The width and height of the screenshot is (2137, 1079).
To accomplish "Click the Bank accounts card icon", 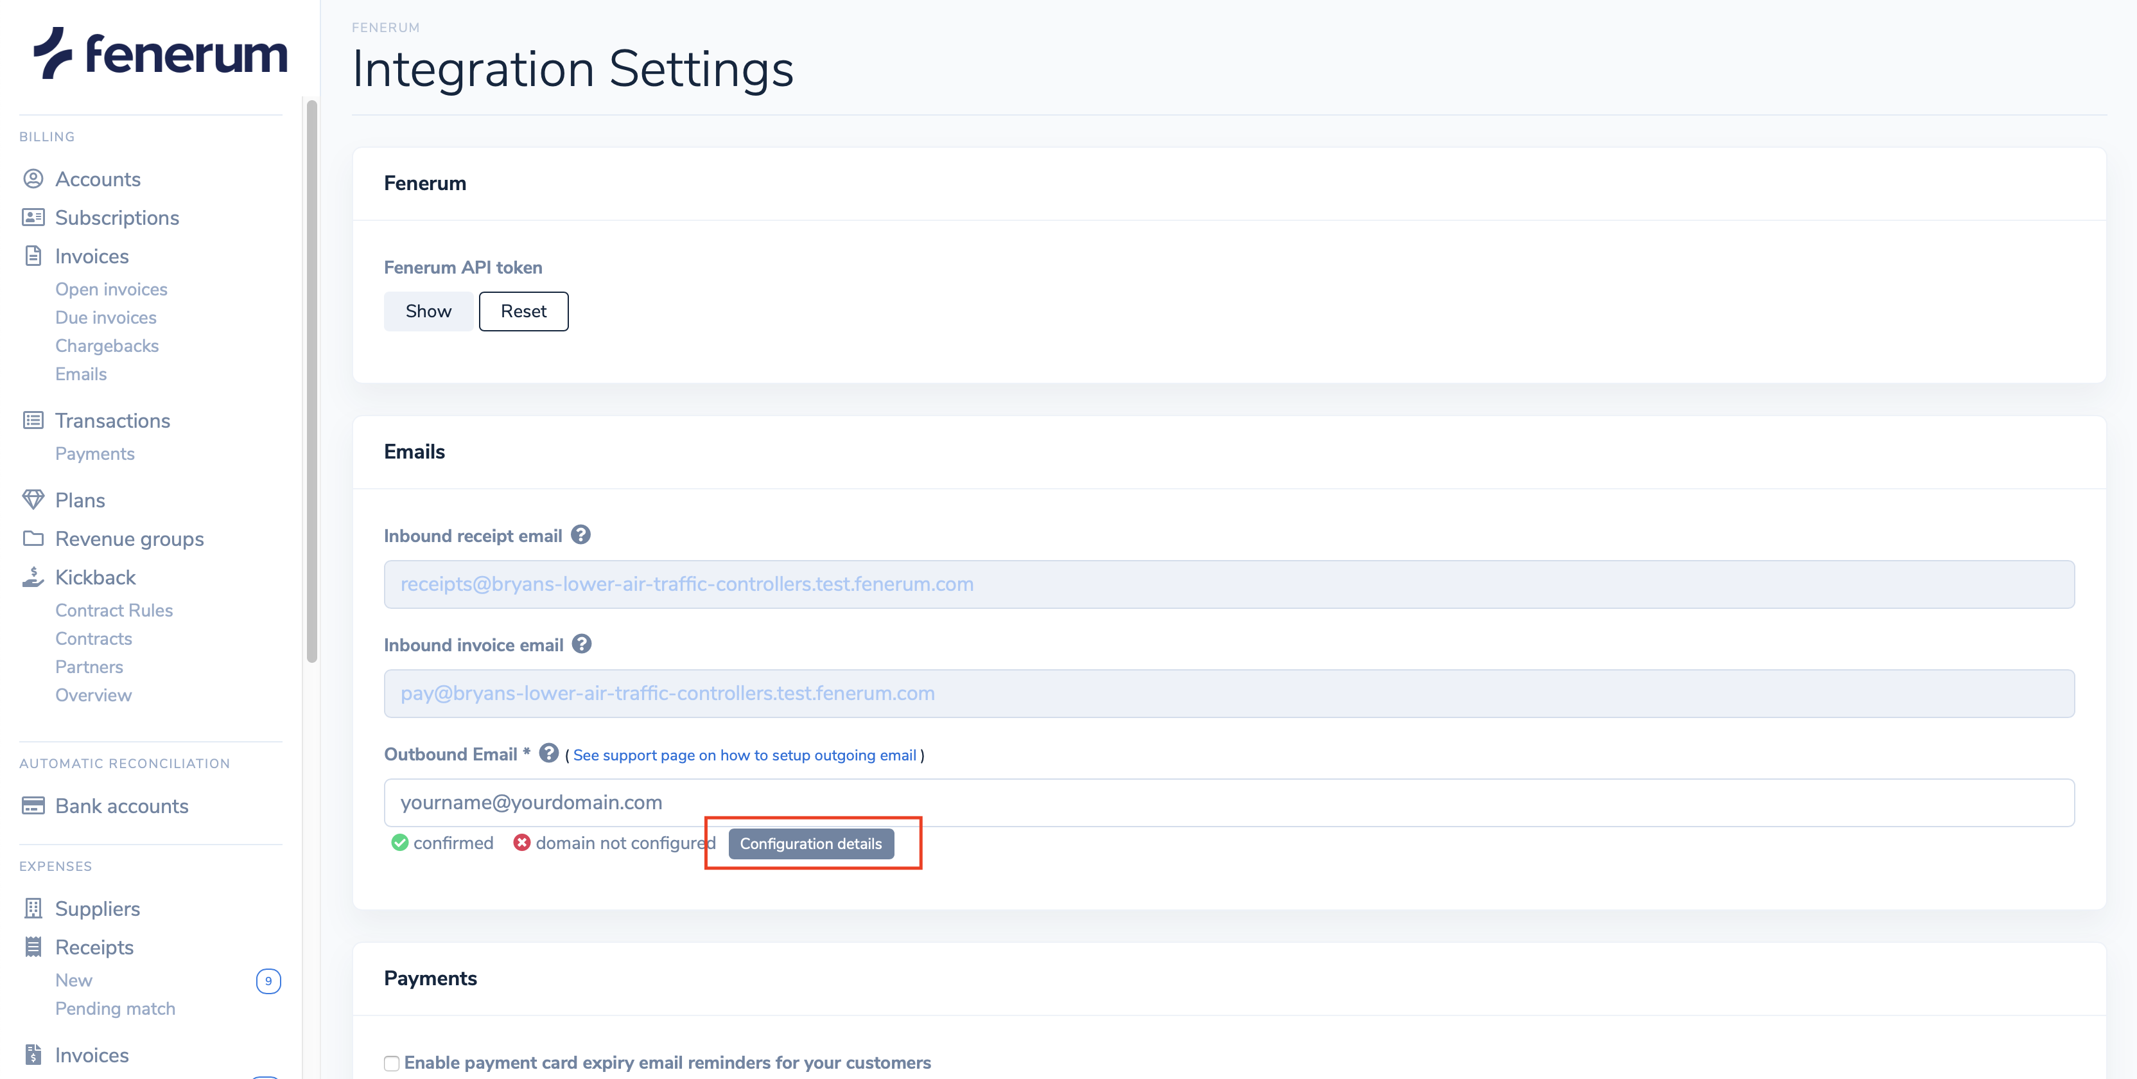I will coord(33,806).
